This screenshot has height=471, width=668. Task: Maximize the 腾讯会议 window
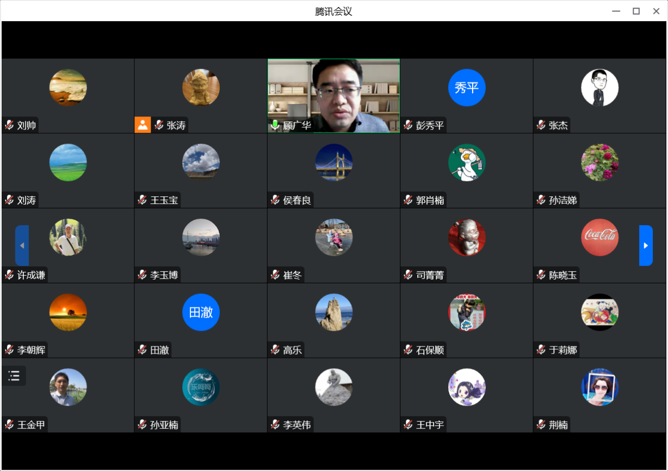[x=635, y=11]
